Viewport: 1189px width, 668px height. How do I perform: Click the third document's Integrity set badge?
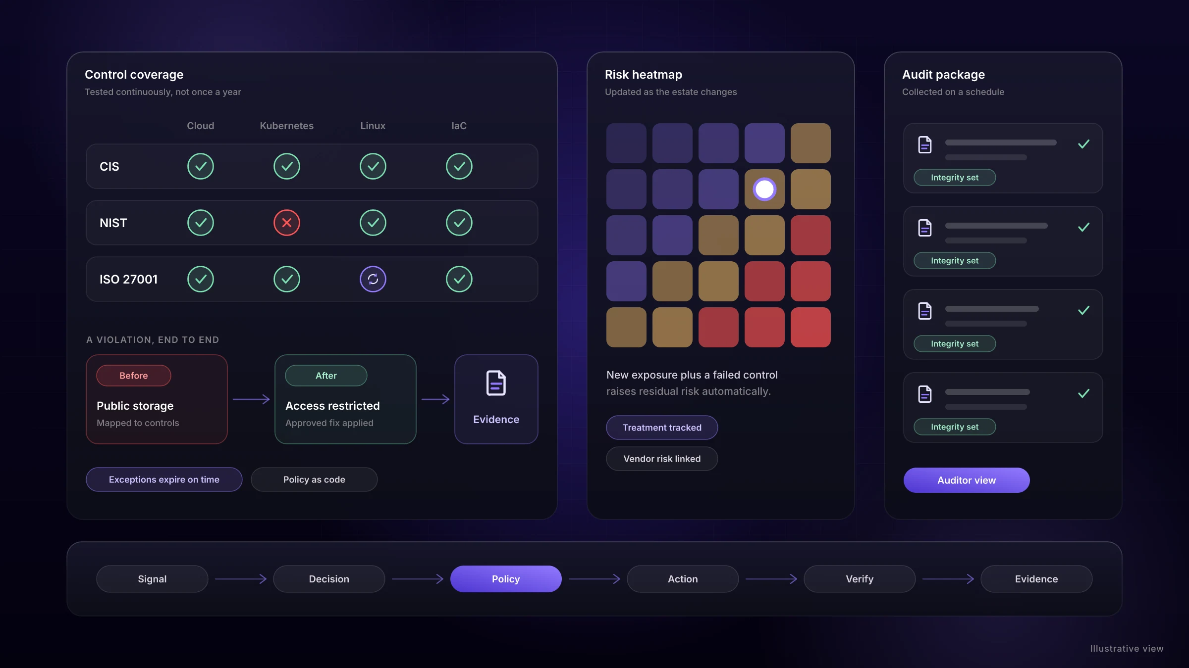tap(955, 344)
